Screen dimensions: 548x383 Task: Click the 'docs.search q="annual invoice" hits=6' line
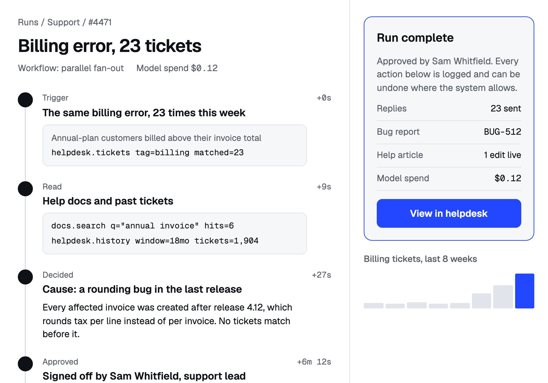click(142, 226)
